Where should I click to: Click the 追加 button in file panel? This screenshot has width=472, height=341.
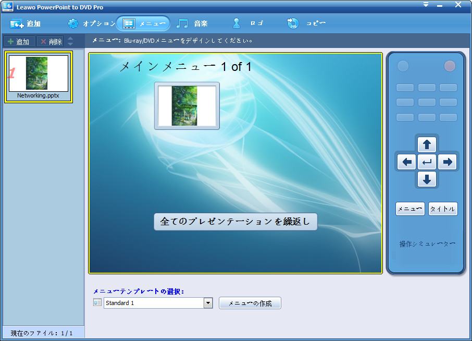[19, 42]
